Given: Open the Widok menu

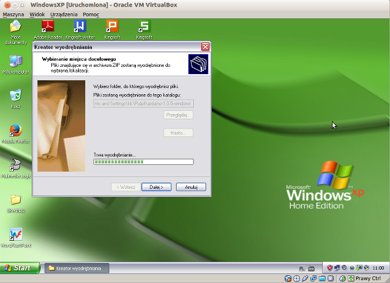Looking at the screenshot, I should pos(37,14).
